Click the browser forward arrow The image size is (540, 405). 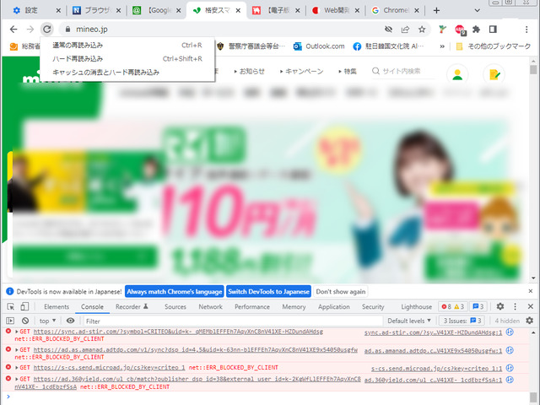coord(30,30)
